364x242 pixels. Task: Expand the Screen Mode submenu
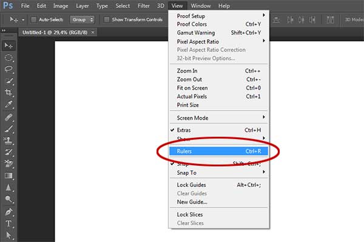point(218,118)
